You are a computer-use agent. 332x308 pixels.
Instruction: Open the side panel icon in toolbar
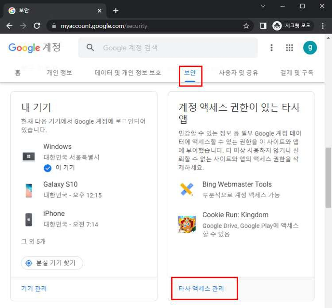point(263,26)
